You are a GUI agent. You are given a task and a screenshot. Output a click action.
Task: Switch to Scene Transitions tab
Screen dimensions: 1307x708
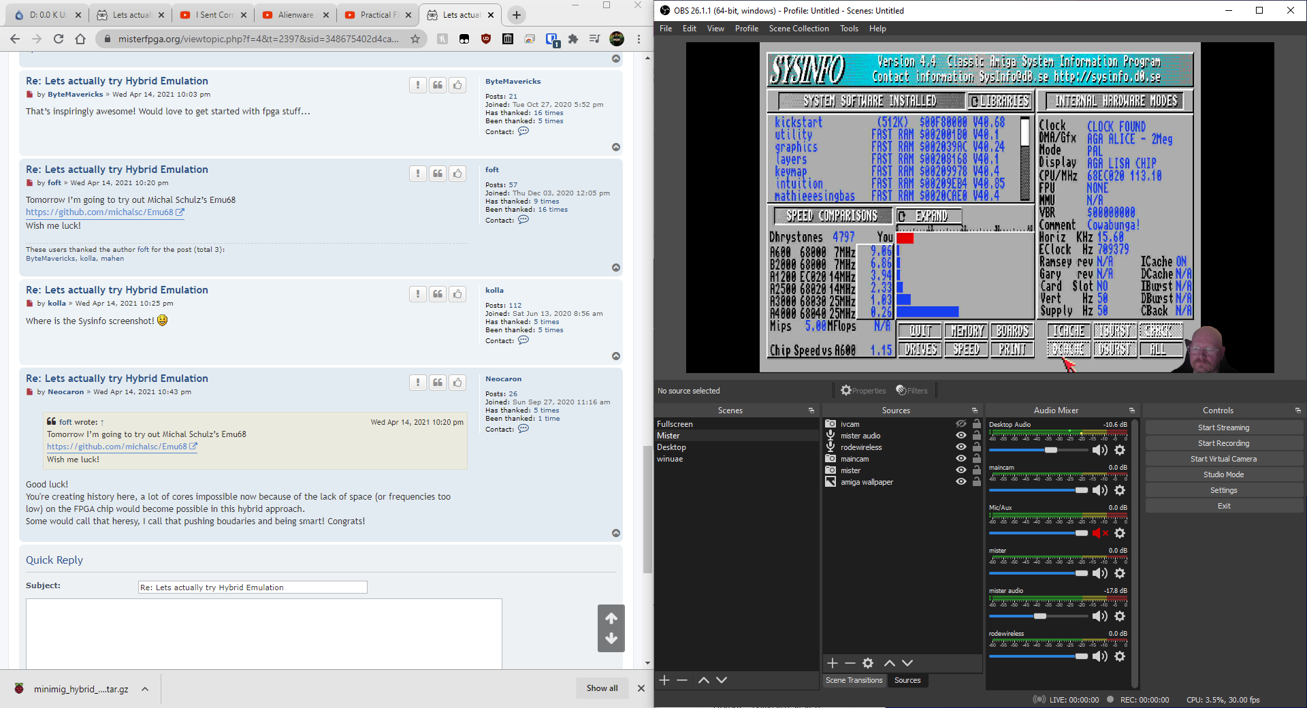854,680
